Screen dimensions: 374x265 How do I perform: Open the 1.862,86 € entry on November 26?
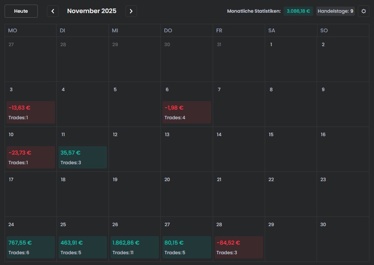click(x=135, y=247)
